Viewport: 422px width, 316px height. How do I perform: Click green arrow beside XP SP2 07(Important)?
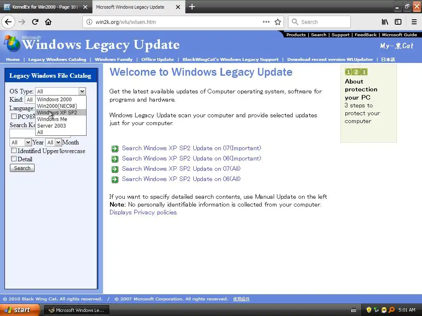pos(115,149)
